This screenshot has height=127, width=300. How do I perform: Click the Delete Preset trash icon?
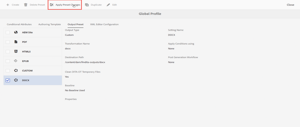pyautogui.click(x=26, y=5)
